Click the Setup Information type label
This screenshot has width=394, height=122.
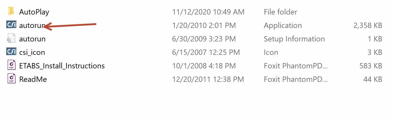click(x=294, y=39)
